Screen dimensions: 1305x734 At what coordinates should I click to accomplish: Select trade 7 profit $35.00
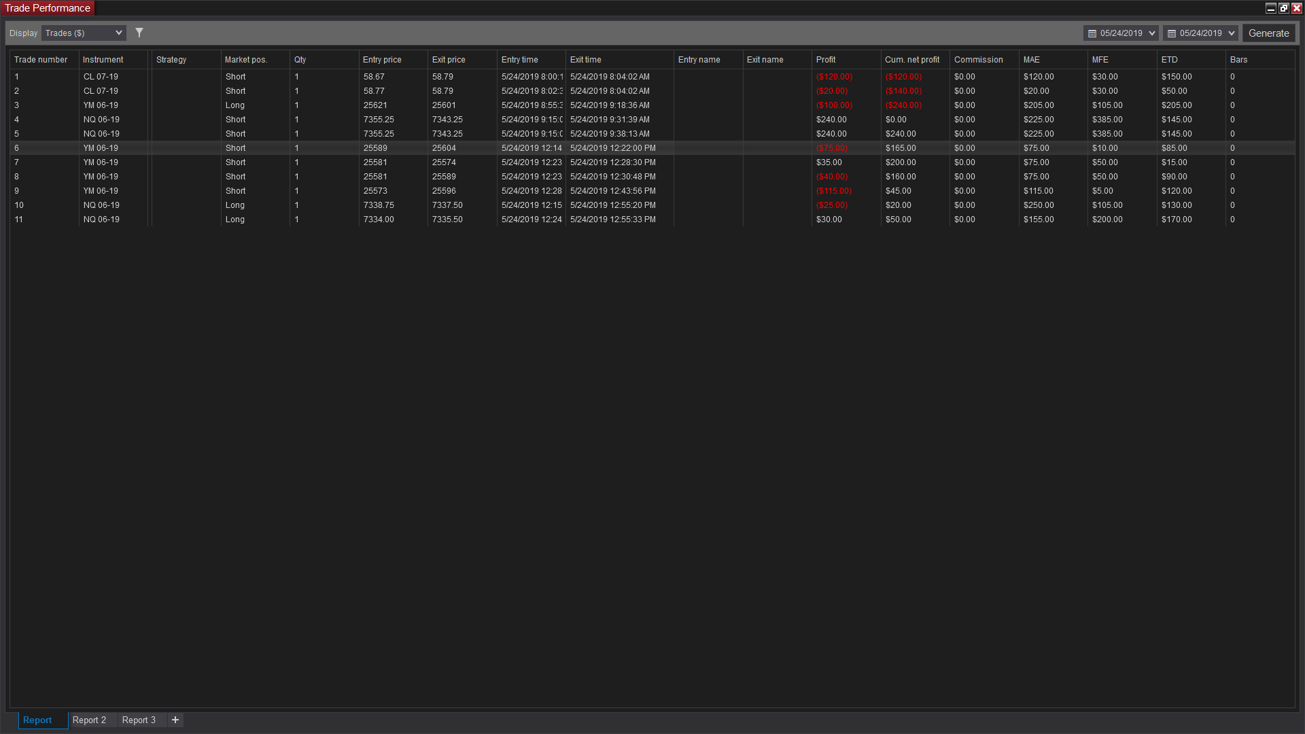click(x=829, y=162)
